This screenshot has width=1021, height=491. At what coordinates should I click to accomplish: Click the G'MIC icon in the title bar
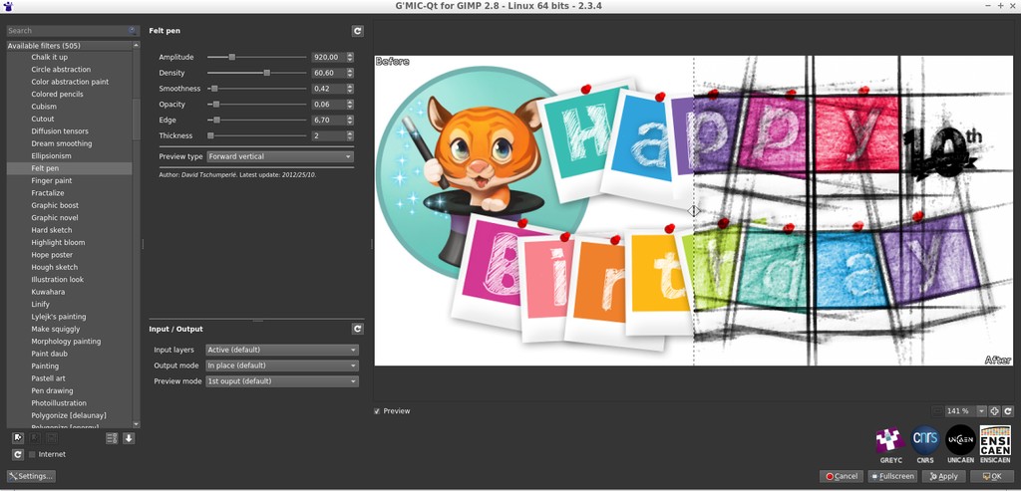(8, 6)
